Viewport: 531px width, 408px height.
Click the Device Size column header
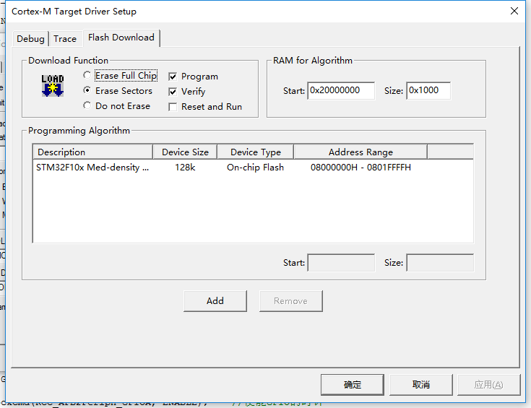185,152
